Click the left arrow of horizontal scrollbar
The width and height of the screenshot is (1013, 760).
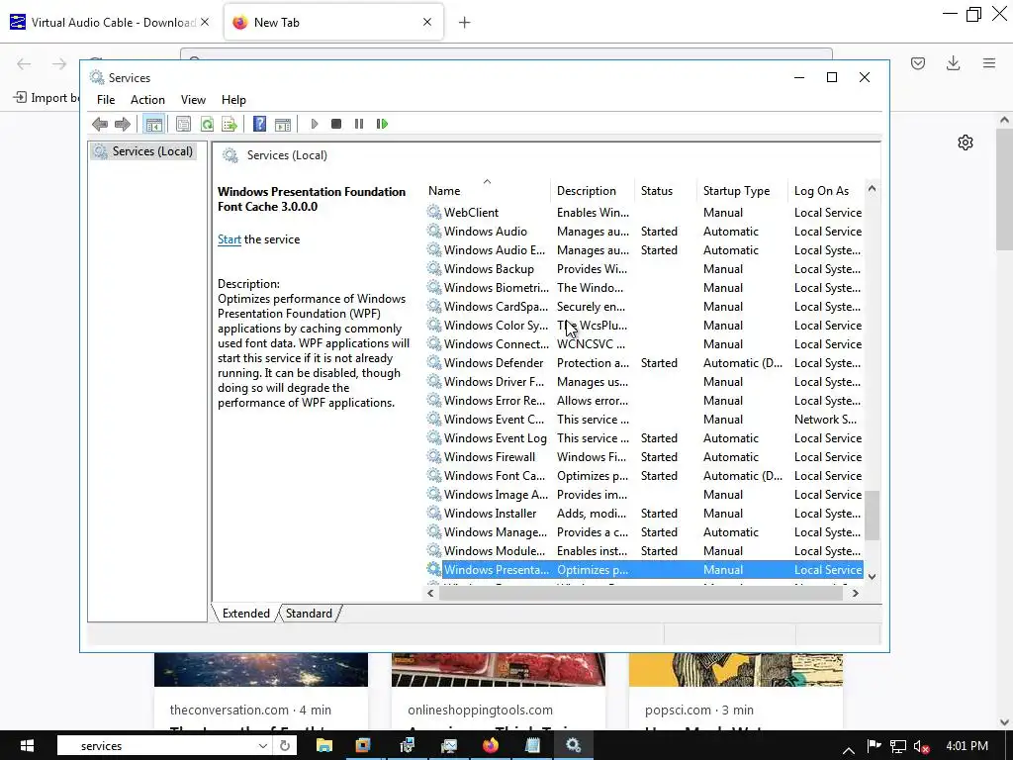[431, 593]
